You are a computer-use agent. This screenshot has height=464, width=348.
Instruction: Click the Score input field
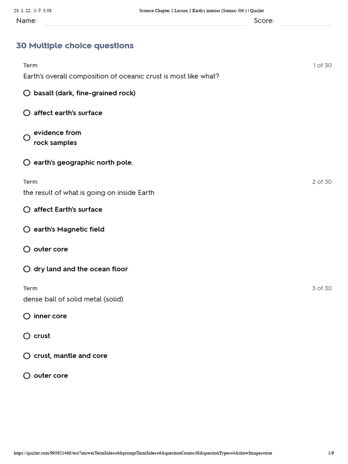(x=306, y=21)
